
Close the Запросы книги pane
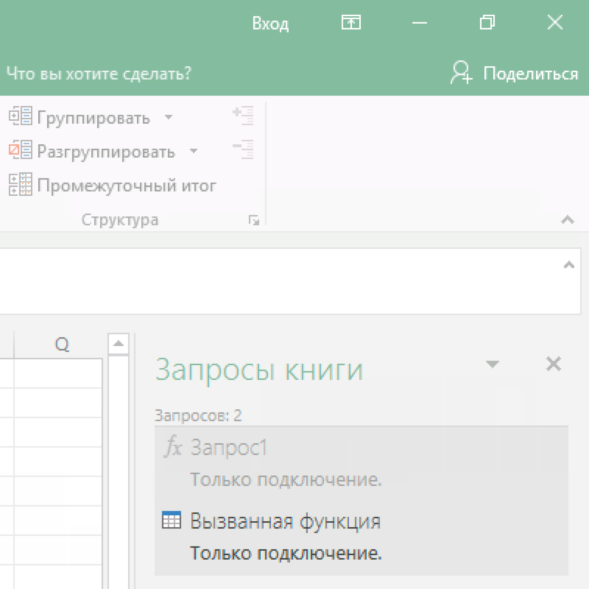click(553, 364)
